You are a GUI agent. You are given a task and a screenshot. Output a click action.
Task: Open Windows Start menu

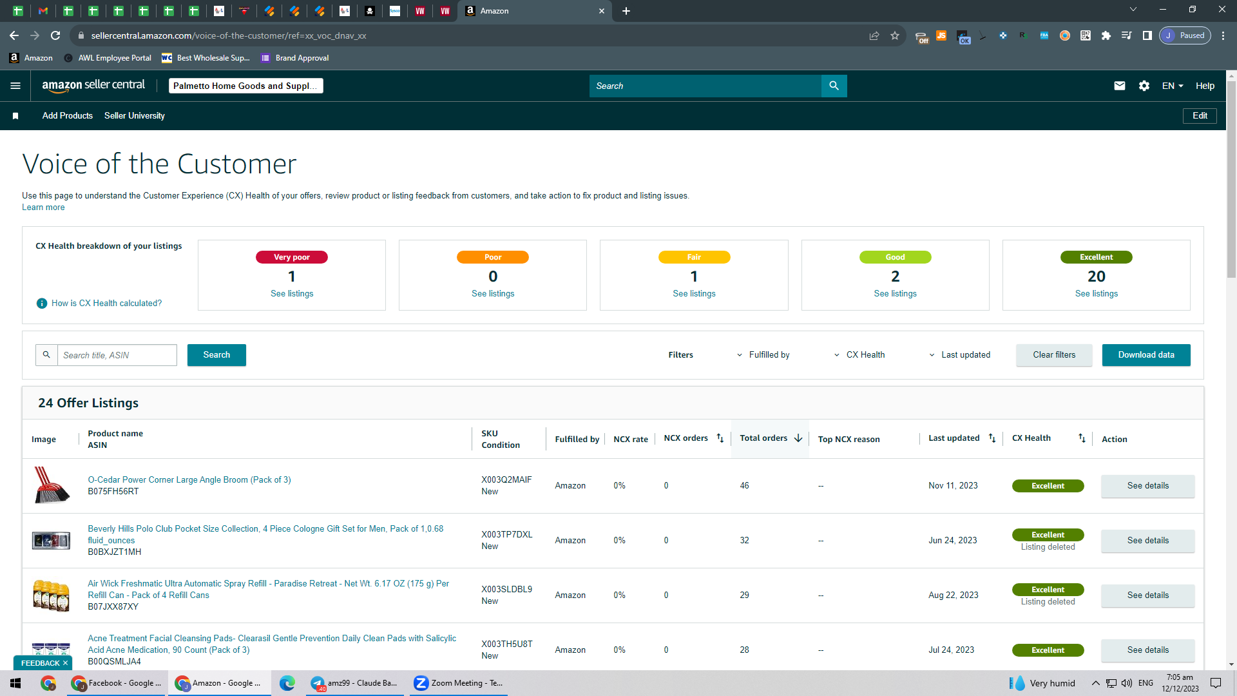tap(15, 683)
